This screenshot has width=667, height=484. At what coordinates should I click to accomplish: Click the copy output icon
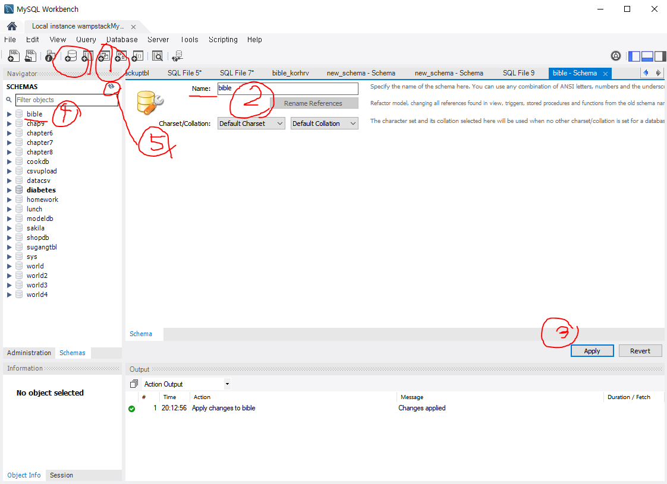134,384
